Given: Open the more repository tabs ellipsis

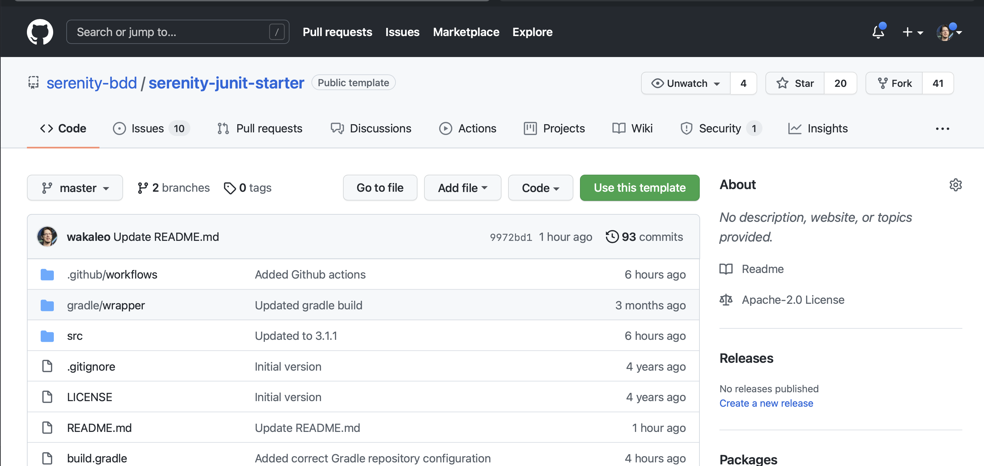Looking at the screenshot, I should (942, 128).
